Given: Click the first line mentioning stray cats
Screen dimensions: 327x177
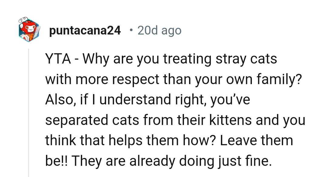Looking at the screenshot, I should coord(161,59).
